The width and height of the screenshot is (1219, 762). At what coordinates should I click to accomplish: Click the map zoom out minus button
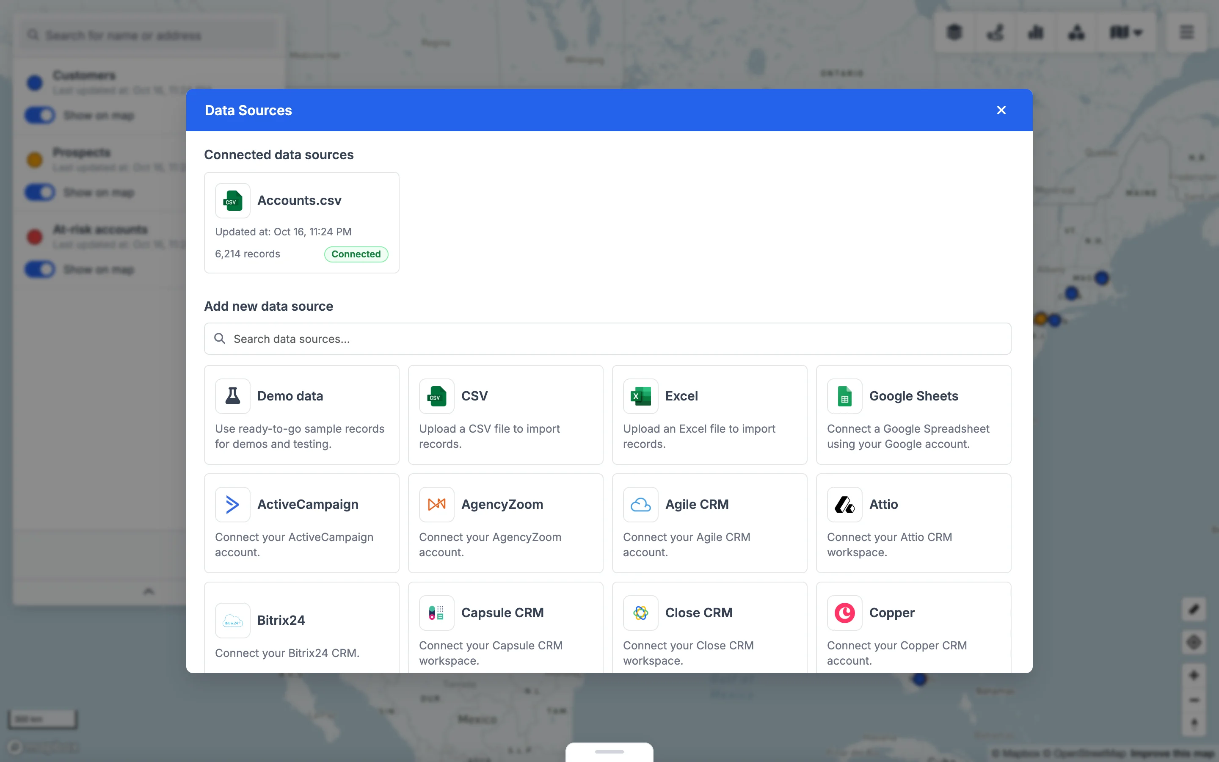pyautogui.click(x=1194, y=700)
